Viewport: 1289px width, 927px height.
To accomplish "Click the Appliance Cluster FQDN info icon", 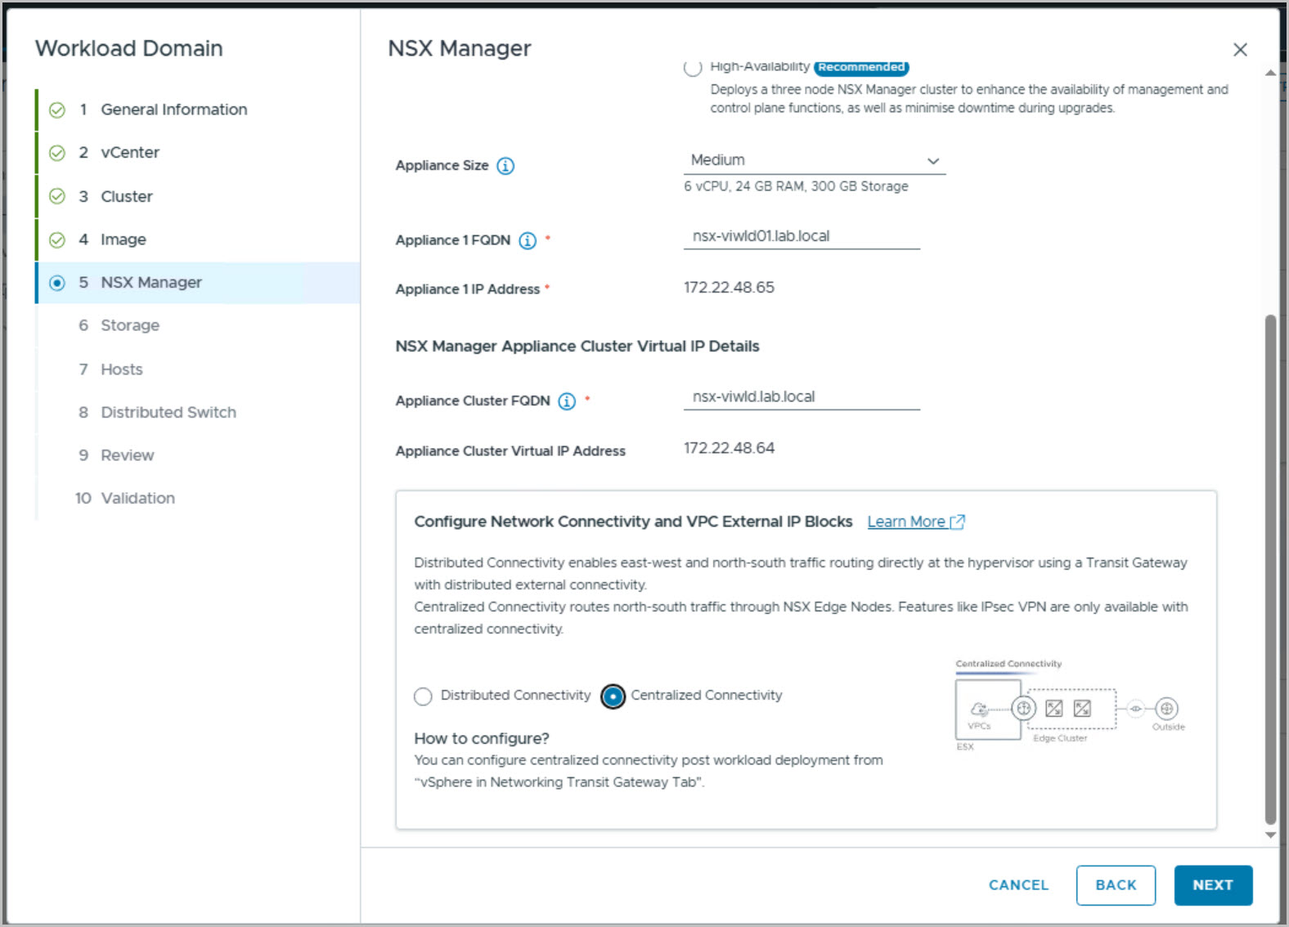I will point(567,401).
